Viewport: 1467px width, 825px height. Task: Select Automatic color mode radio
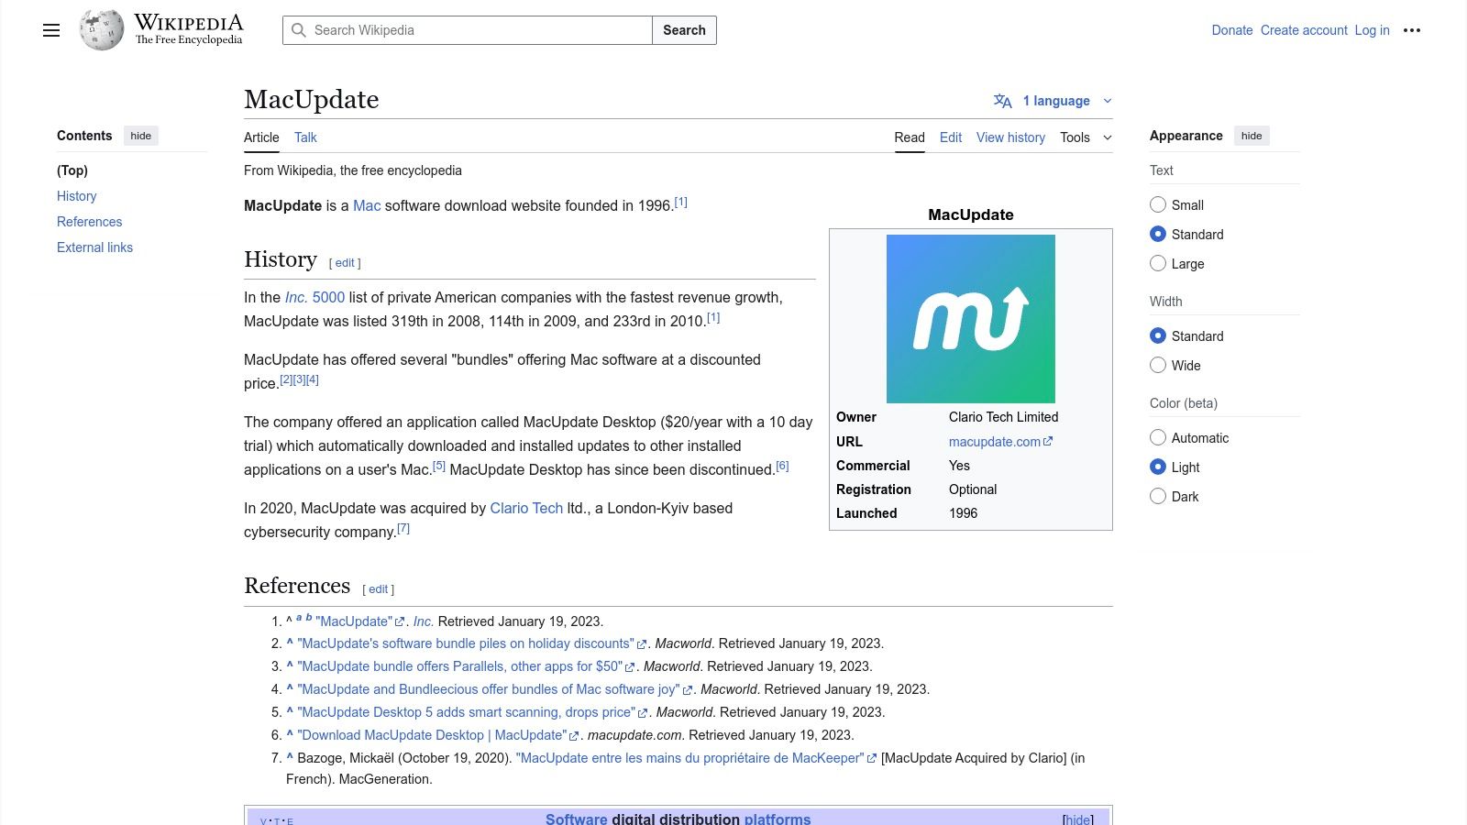(1158, 437)
